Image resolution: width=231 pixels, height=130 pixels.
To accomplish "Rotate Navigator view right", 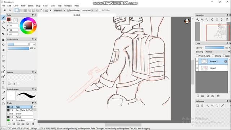I will click(221, 19).
